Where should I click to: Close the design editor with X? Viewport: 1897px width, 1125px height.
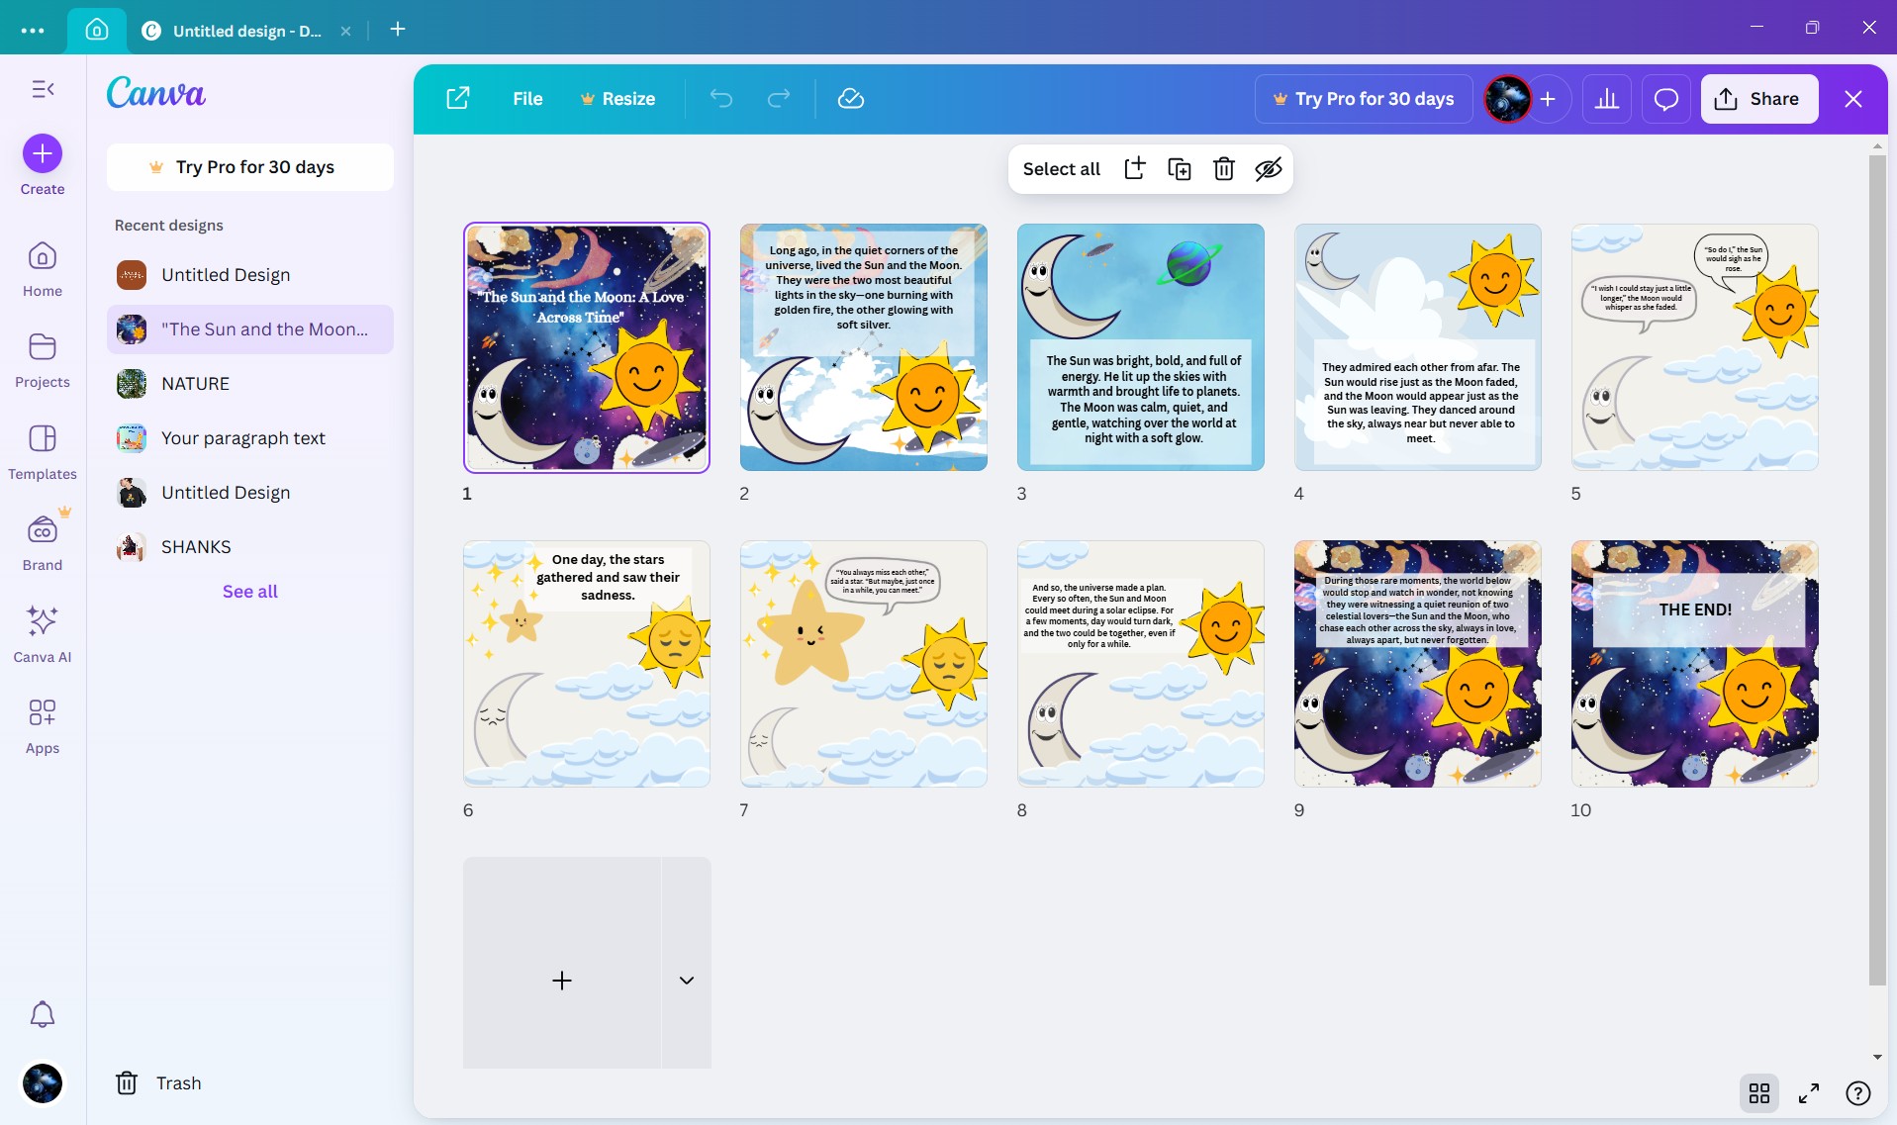1853,99
